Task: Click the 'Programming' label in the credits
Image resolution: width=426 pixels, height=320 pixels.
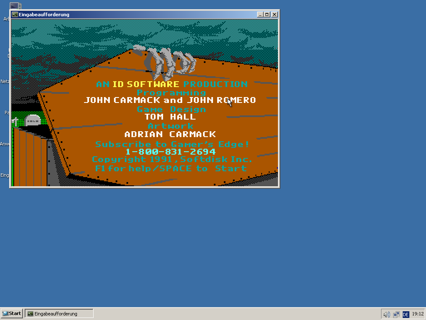Action: click(x=171, y=92)
